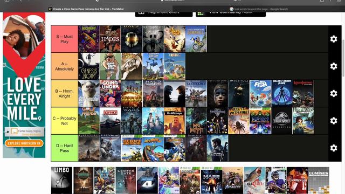
Task: Select the Kill It With Fire cover
Action: (x=239, y=121)
